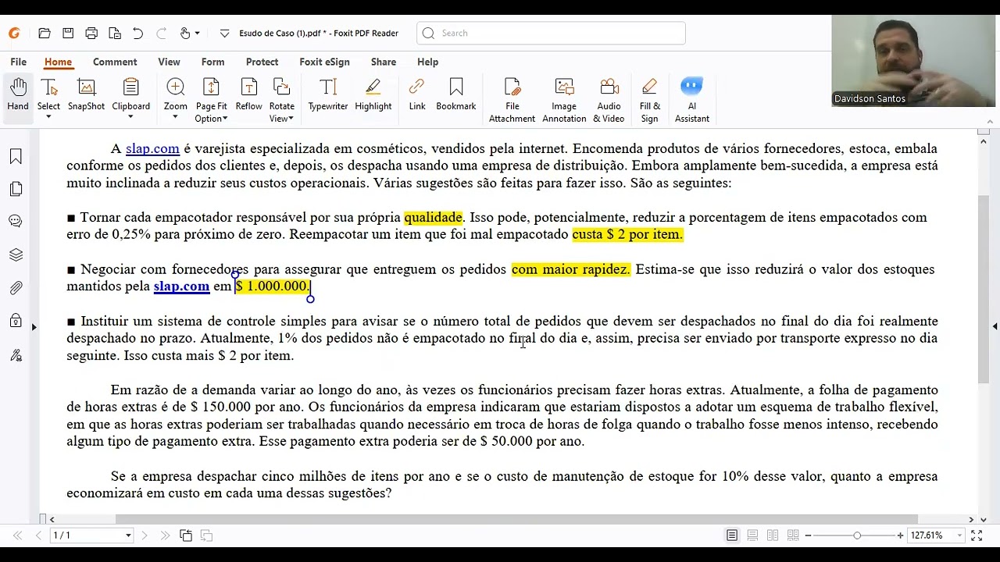1000x562 pixels.
Task: Launch the AI Assistant
Action: pyautogui.click(x=691, y=100)
